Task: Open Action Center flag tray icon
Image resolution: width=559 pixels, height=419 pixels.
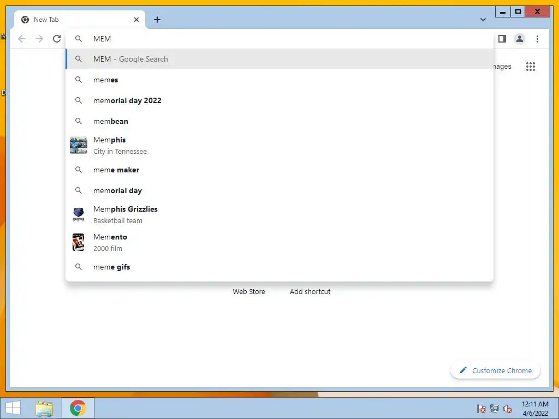Action: (x=481, y=409)
